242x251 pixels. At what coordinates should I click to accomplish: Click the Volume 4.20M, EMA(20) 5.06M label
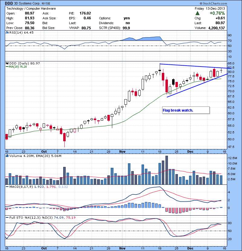[35, 156]
